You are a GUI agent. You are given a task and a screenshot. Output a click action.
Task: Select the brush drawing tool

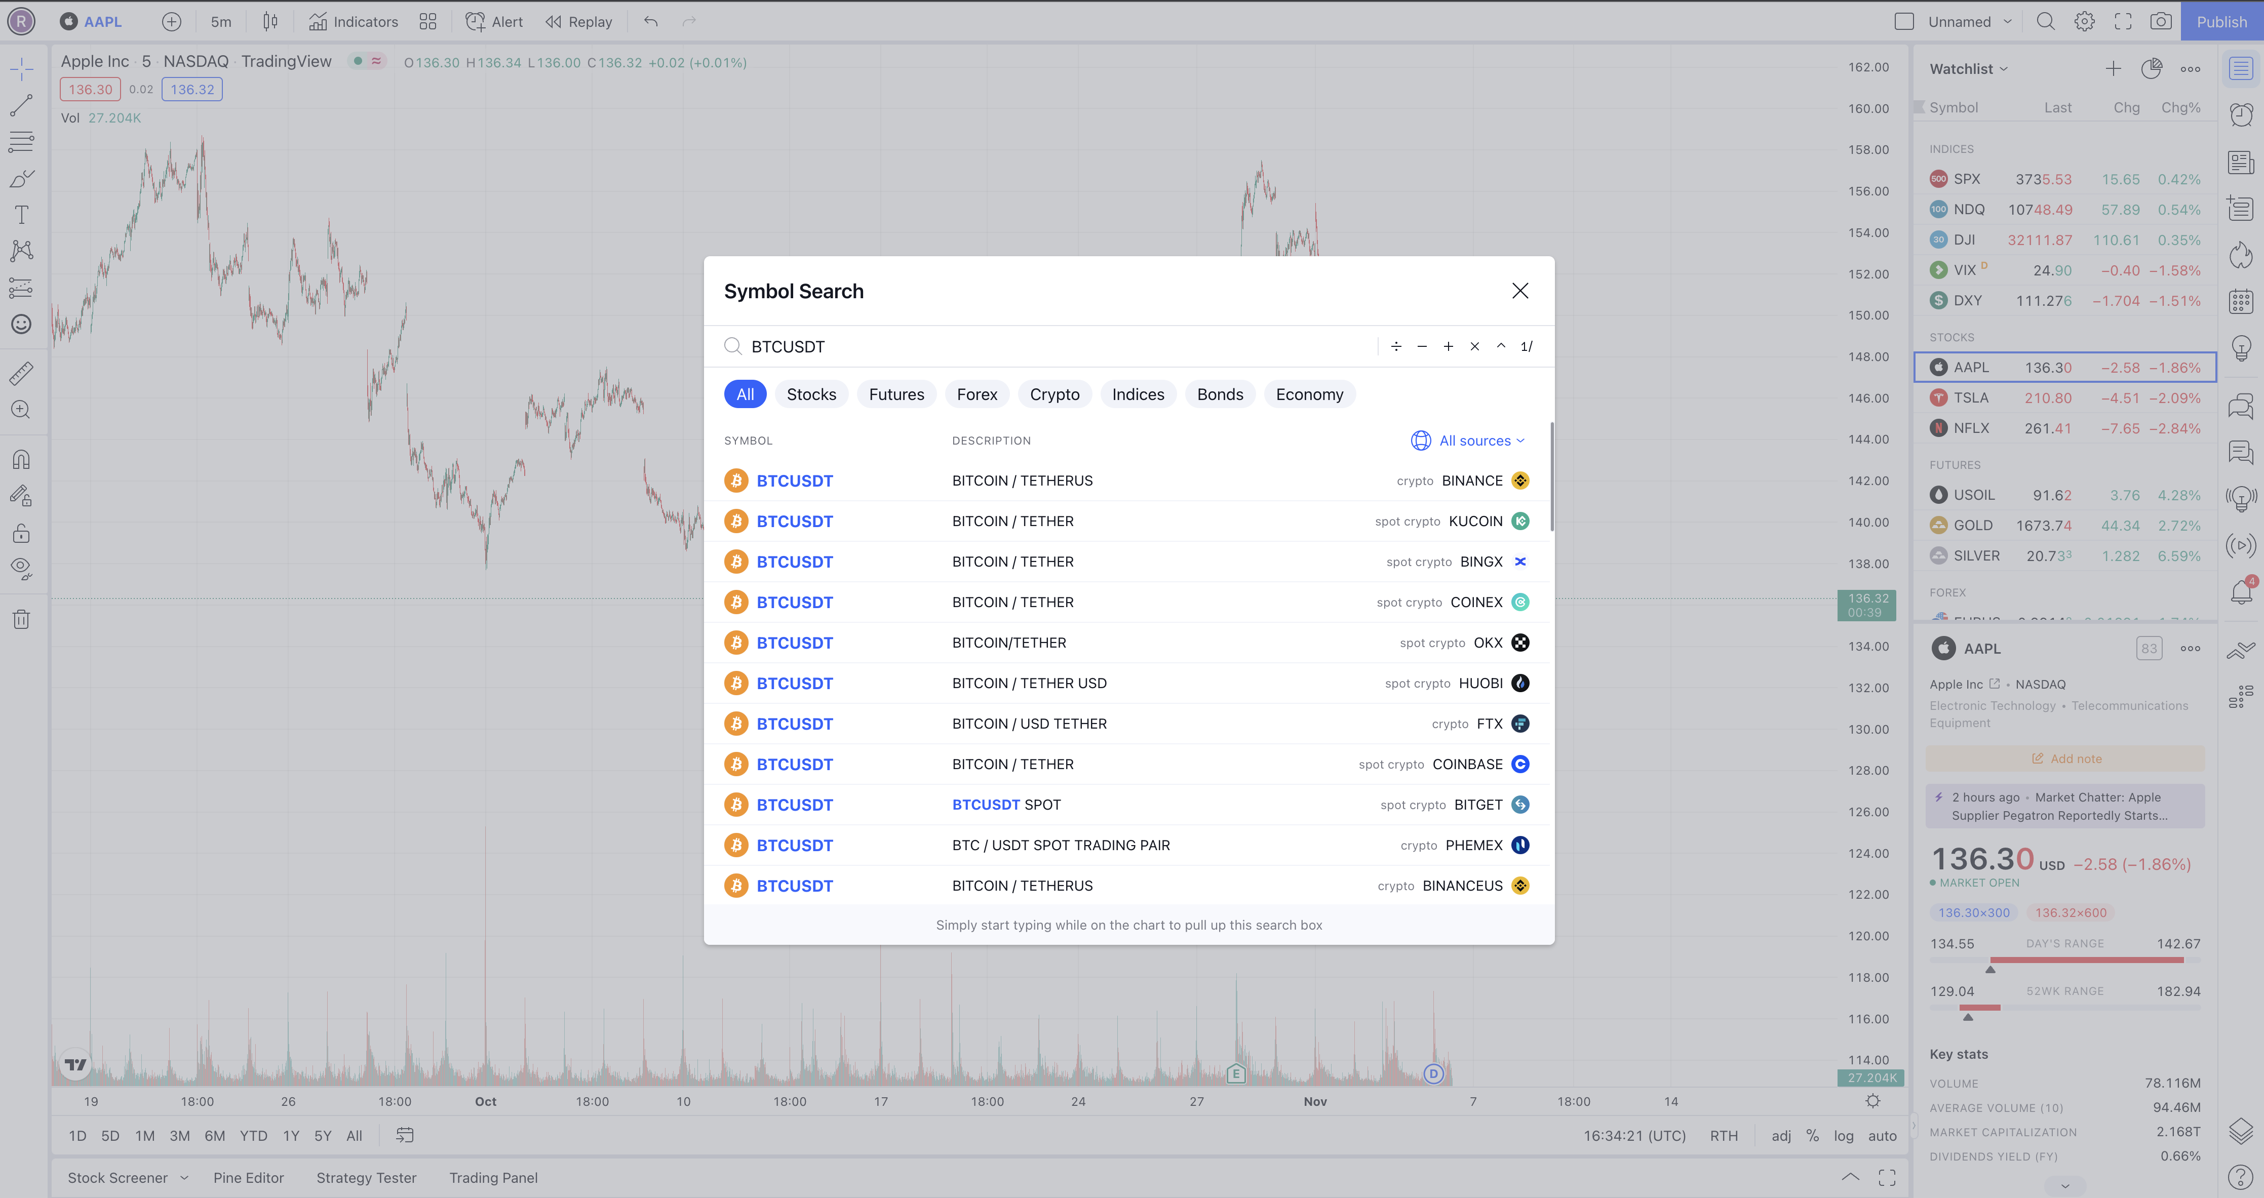coord(22,178)
